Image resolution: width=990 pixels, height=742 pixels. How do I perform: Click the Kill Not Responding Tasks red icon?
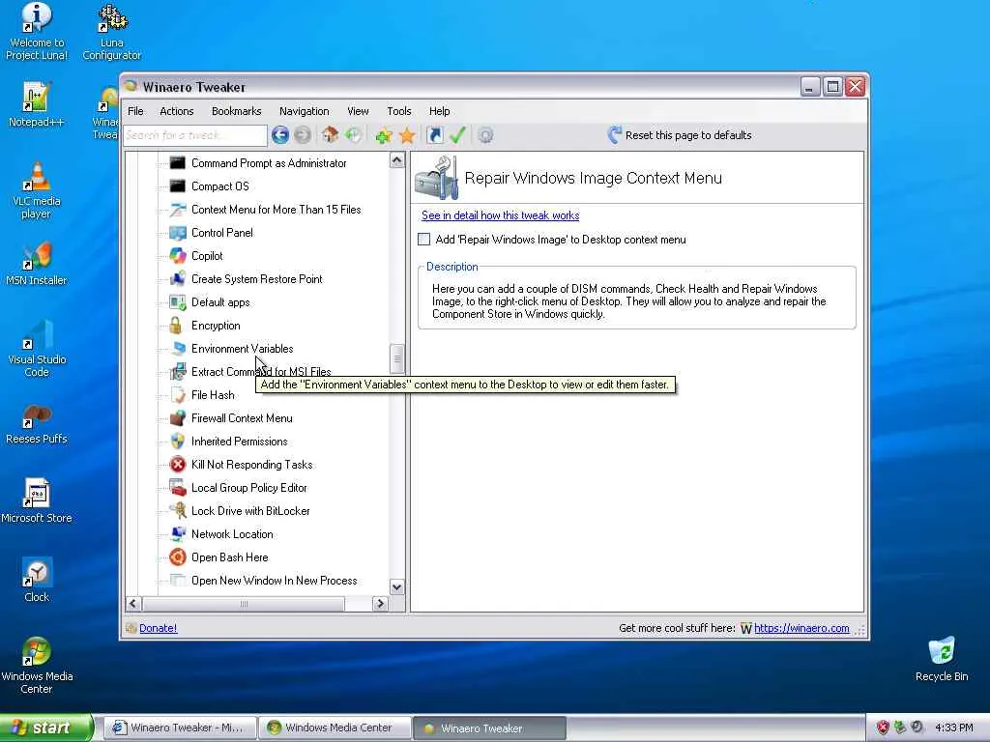click(x=178, y=465)
